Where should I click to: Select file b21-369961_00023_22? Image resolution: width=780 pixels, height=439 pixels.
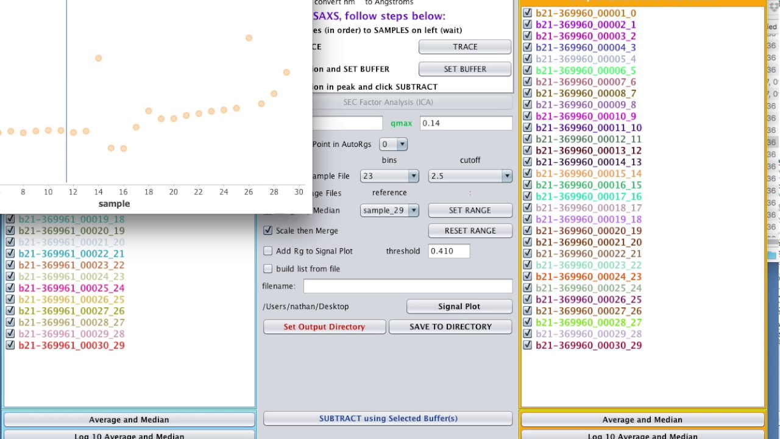(x=71, y=265)
